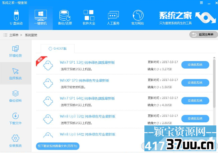Switch to the GHOST版 tab

58,49
